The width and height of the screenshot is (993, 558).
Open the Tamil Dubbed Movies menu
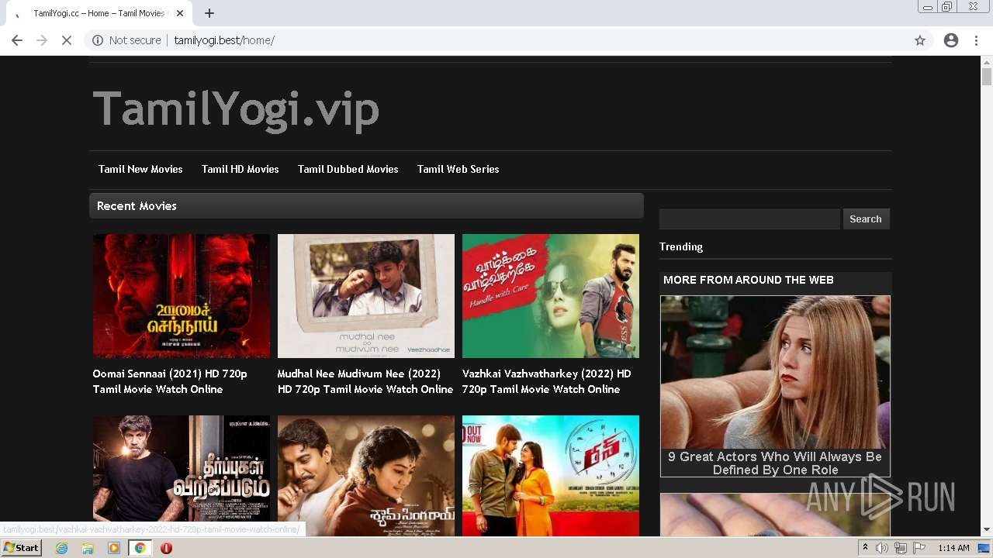click(x=348, y=169)
